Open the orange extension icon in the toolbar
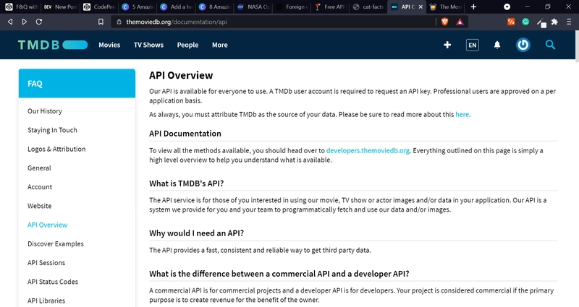The width and height of the screenshot is (579, 307). [x=511, y=22]
